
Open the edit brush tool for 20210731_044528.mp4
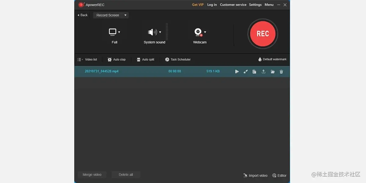click(246, 72)
